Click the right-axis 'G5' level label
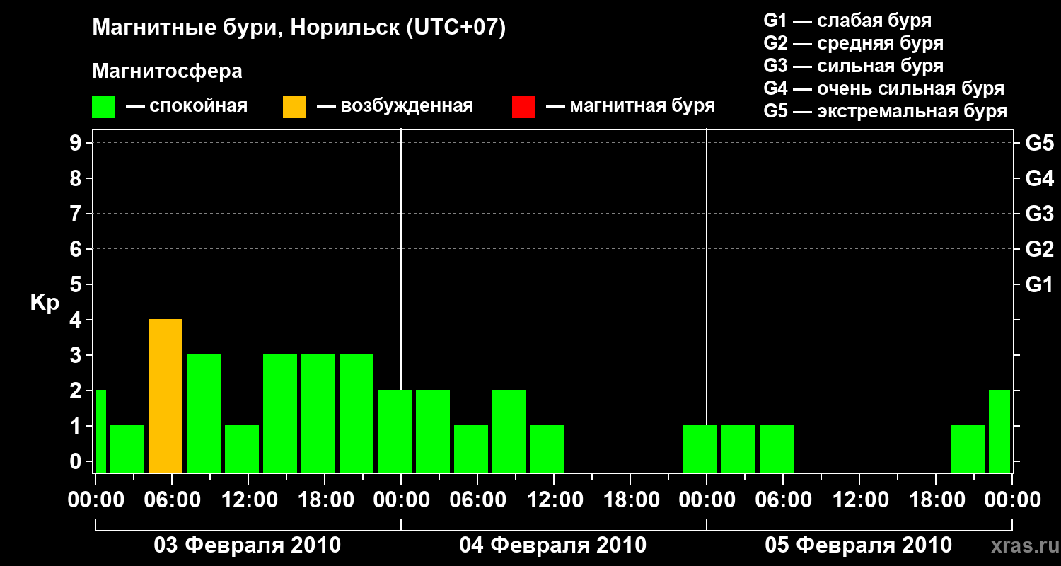The width and height of the screenshot is (1061, 566). 1039,143
